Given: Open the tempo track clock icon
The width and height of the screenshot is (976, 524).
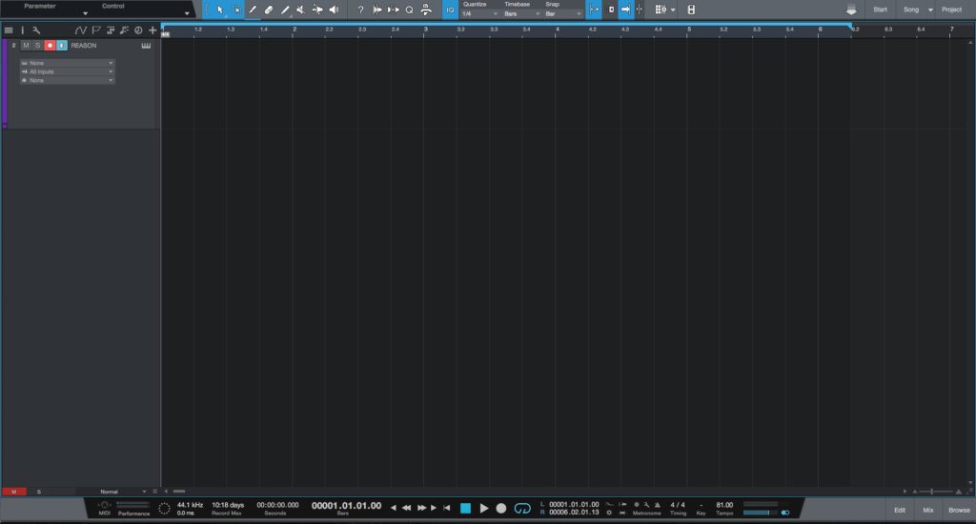Looking at the screenshot, I should [x=138, y=30].
